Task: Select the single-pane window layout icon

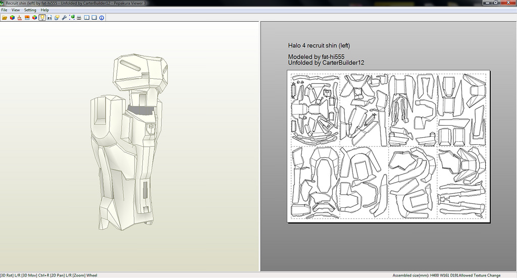Action: coord(94,18)
